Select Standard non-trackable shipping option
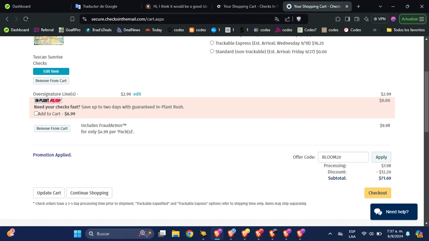 [x=212, y=51]
